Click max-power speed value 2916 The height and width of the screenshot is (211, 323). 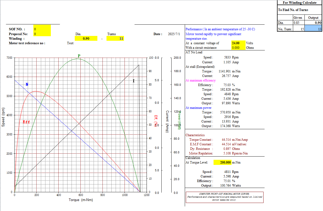(x=227, y=117)
